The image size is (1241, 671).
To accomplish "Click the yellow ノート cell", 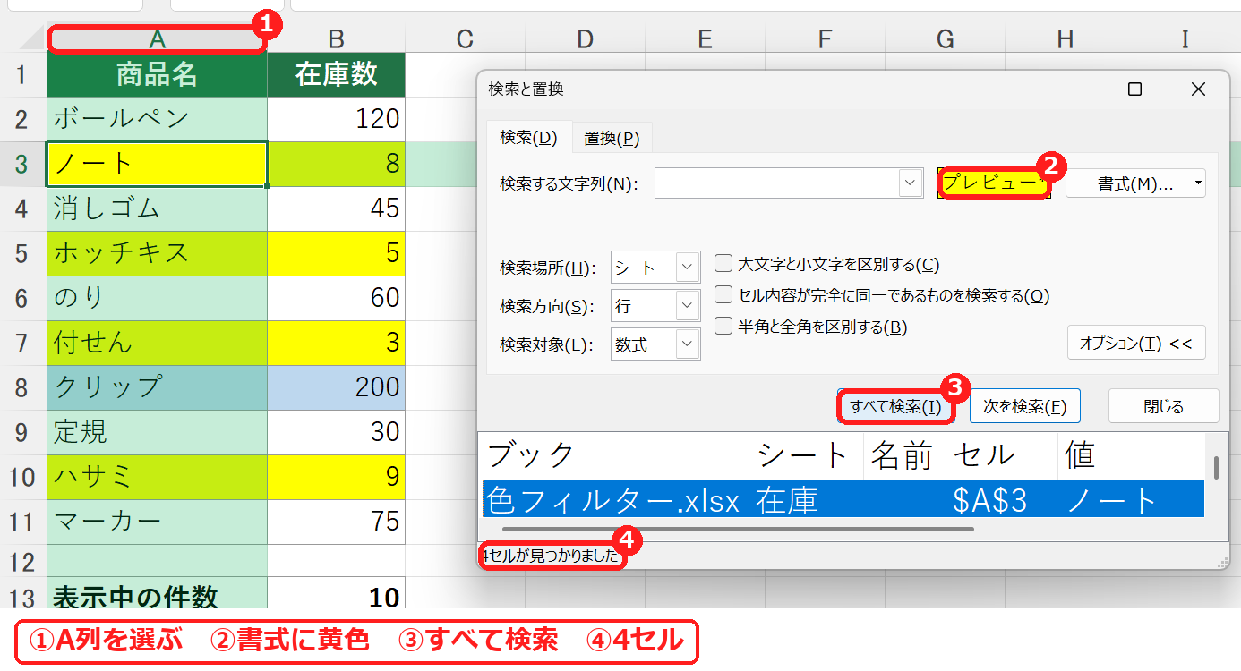I will pos(157,164).
